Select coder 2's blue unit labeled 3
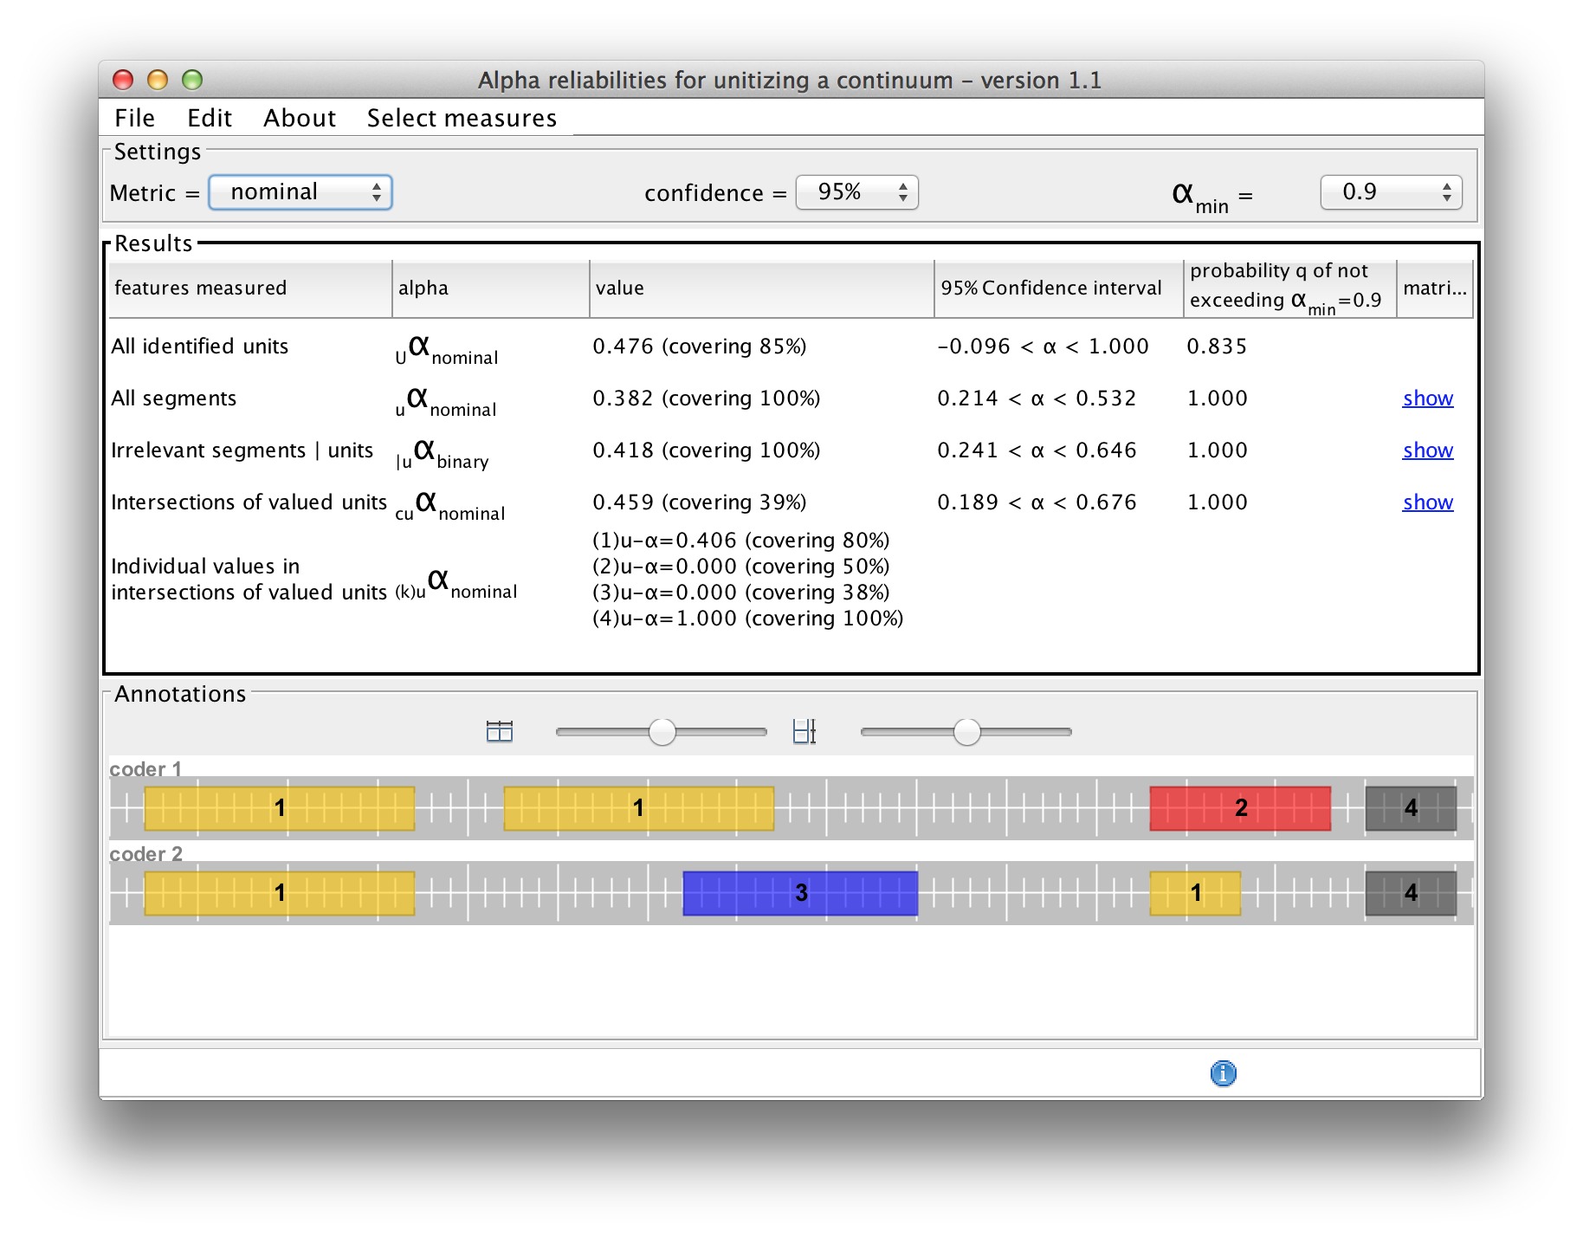Image resolution: width=1583 pixels, height=1237 pixels. [799, 893]
